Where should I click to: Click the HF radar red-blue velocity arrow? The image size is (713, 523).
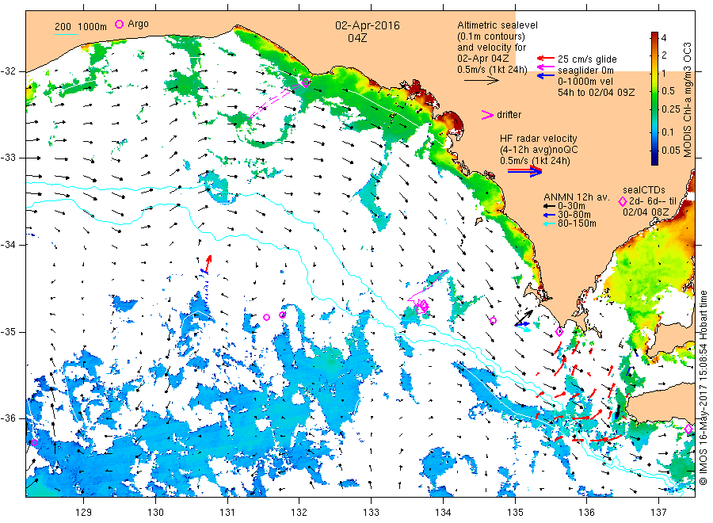(524, 171)
